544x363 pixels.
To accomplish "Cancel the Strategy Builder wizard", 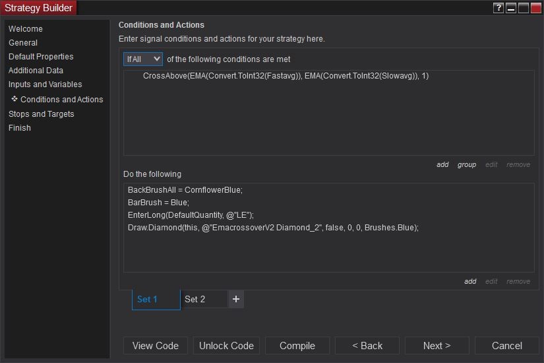I will 507,346.
